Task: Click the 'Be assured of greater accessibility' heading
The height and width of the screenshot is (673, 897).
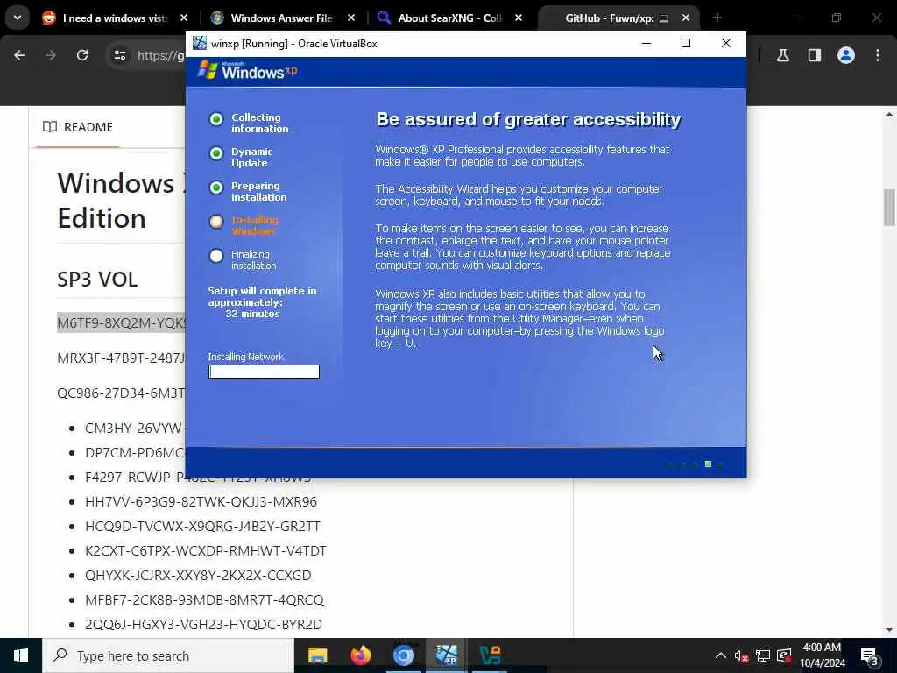Action: [x=528, y=119]
